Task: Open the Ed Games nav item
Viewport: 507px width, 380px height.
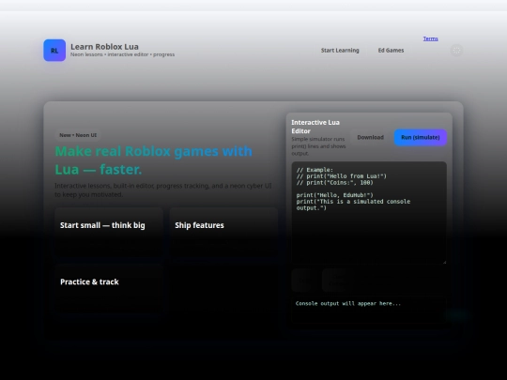Action: (391, 51)
